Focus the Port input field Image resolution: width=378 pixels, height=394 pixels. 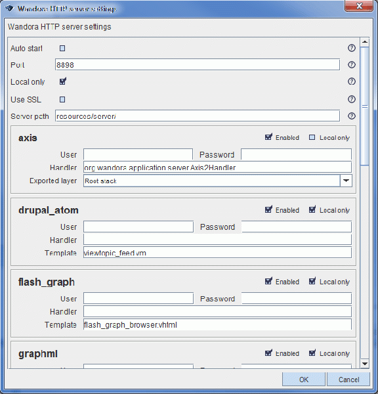tap(198, 64)
